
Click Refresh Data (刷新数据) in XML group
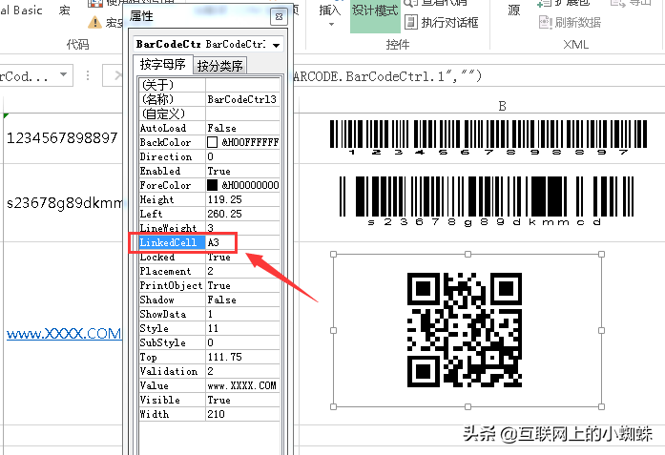(570, 22)
